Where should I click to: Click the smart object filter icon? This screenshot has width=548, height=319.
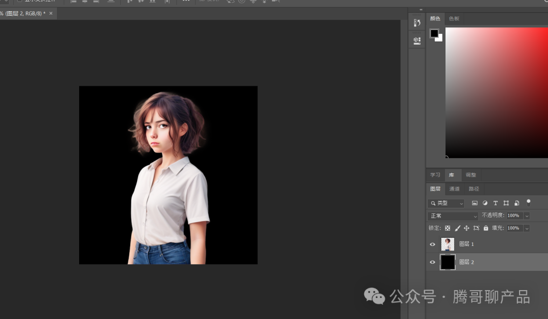[517, 203]
